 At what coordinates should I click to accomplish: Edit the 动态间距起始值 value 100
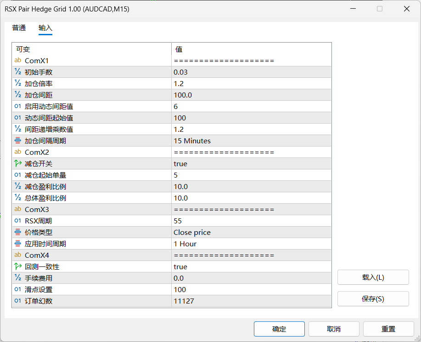pyautogui.click(x=251, y=118)
